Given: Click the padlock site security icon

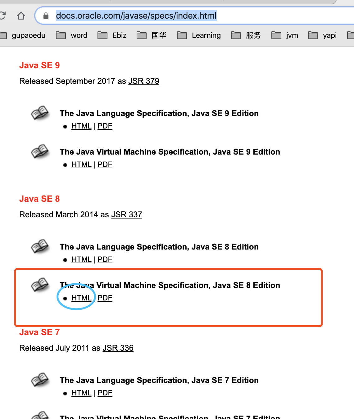Looking at the screenshot, I should tap(46, 16).
